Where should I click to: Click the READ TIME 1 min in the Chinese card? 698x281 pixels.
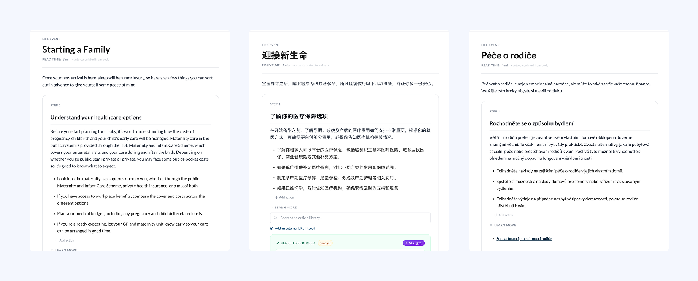tap(276, 65)
